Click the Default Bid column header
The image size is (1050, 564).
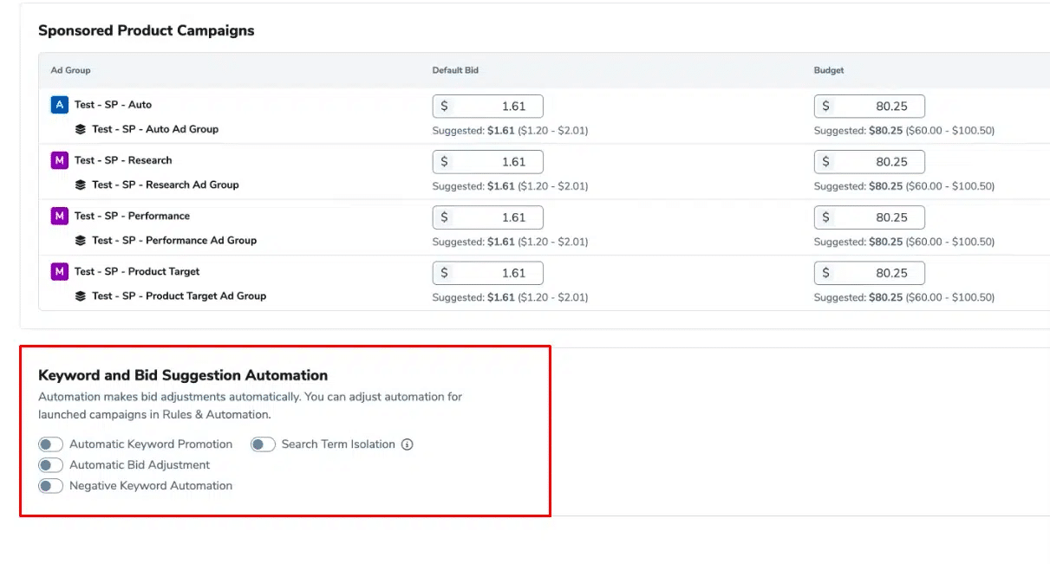point(455,70)
